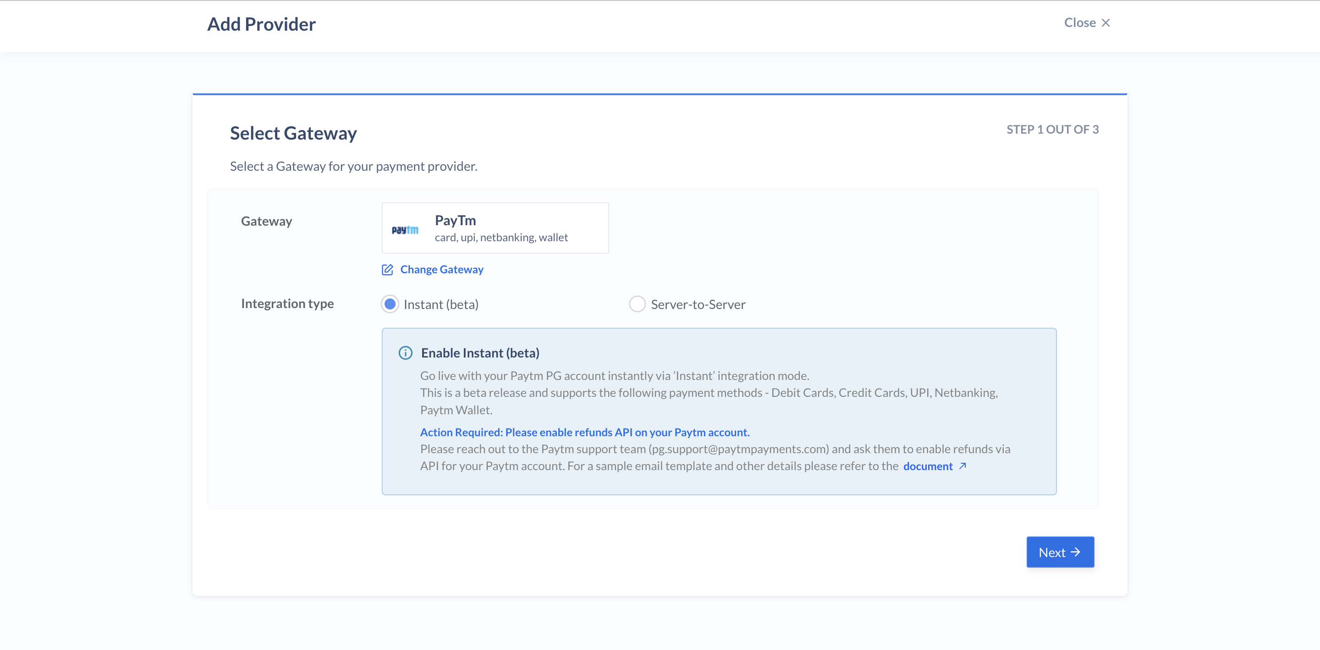Click the 'Enable Instant (beta)' heading

pyautogui.click(x=480, y=353)
